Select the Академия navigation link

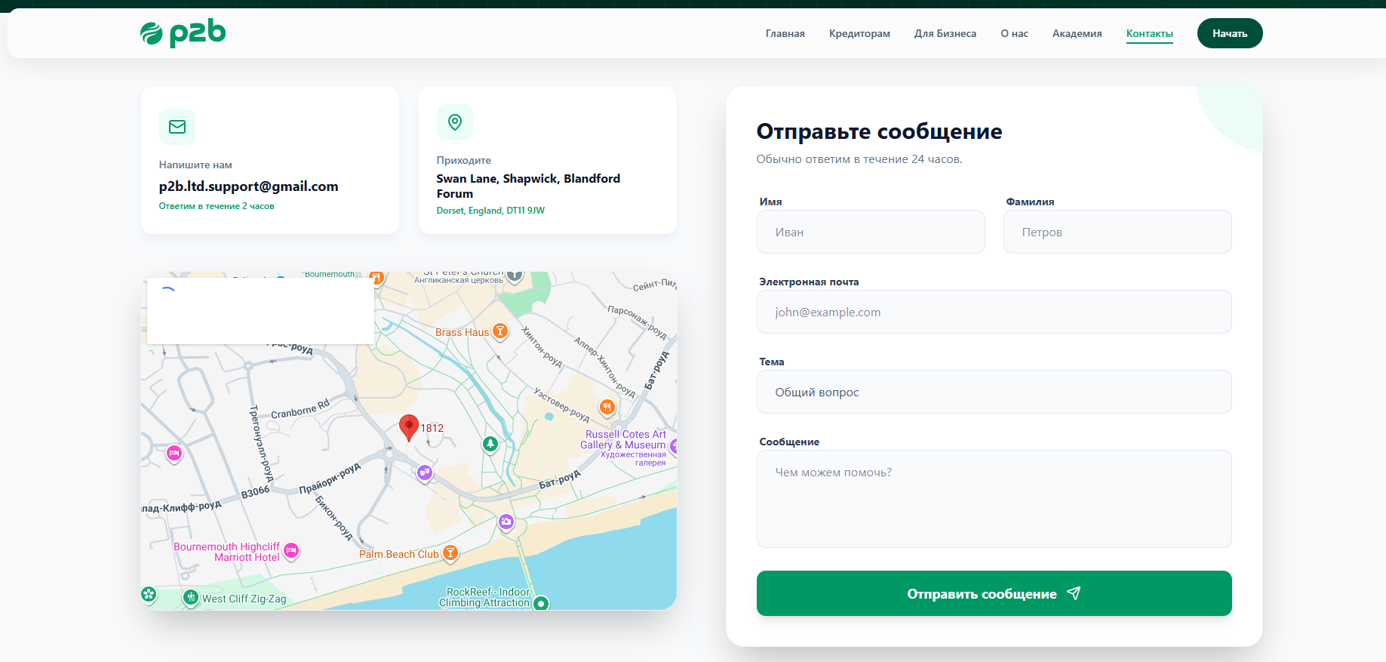coord(1077,33)
